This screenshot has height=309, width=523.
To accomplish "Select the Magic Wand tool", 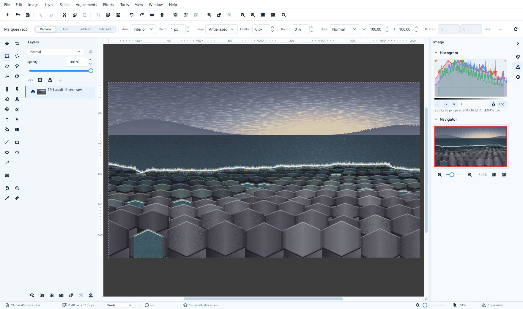I will pos(7,76).
